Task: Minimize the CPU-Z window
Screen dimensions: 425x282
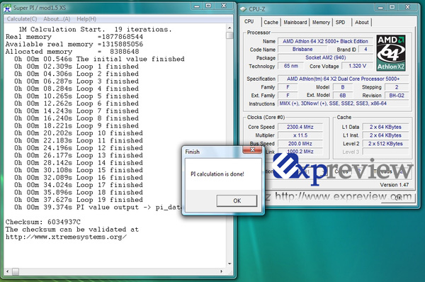Action: (x=380, y=7)
